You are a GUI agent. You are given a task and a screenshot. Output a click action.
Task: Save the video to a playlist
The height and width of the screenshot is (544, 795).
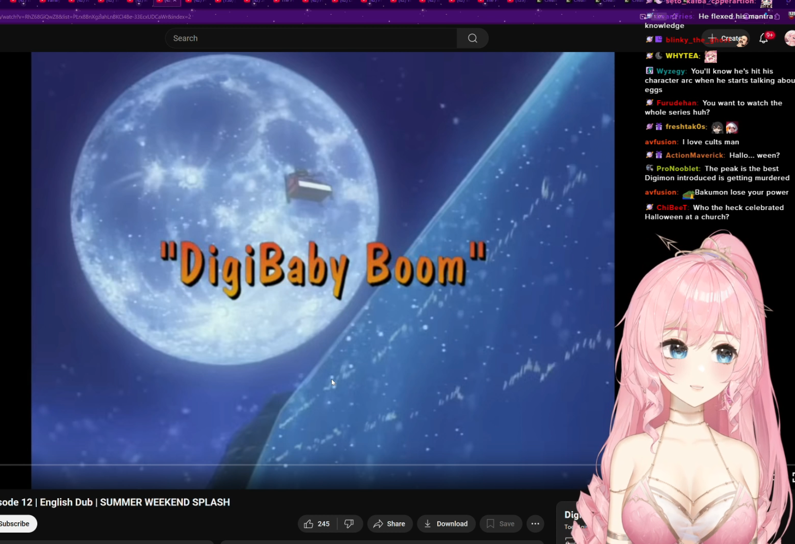pos(501,524)
